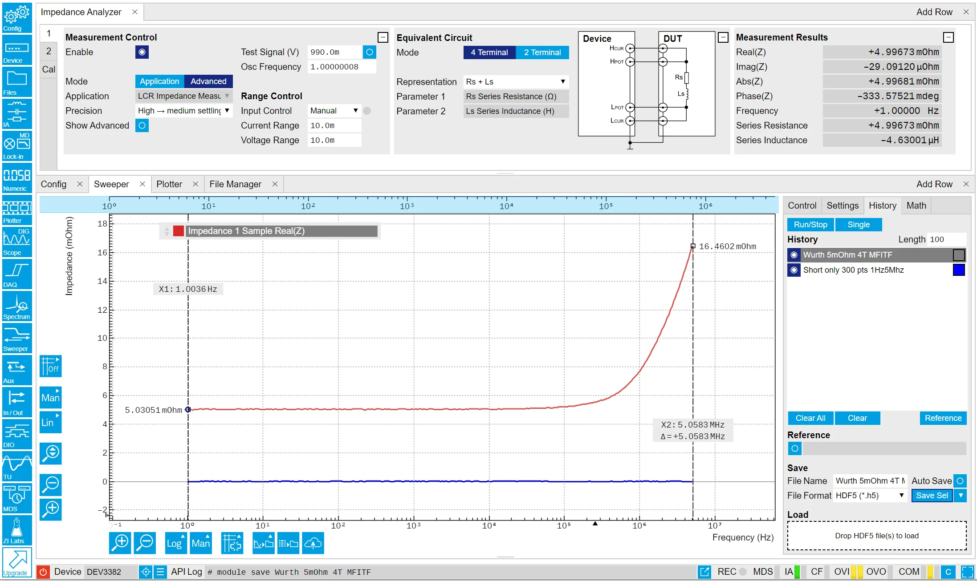Viewport: 977px width, 581px height.
Task: Open the Files sidebar icon
Action: tap(17, 82)
